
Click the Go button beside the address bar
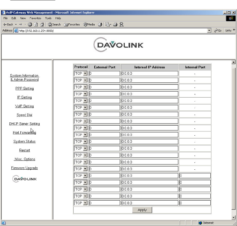218,31
